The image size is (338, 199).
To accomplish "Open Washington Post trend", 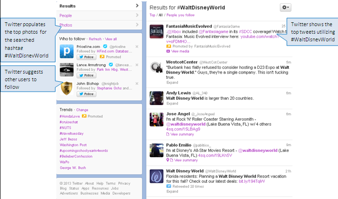I will coord(73,145).
